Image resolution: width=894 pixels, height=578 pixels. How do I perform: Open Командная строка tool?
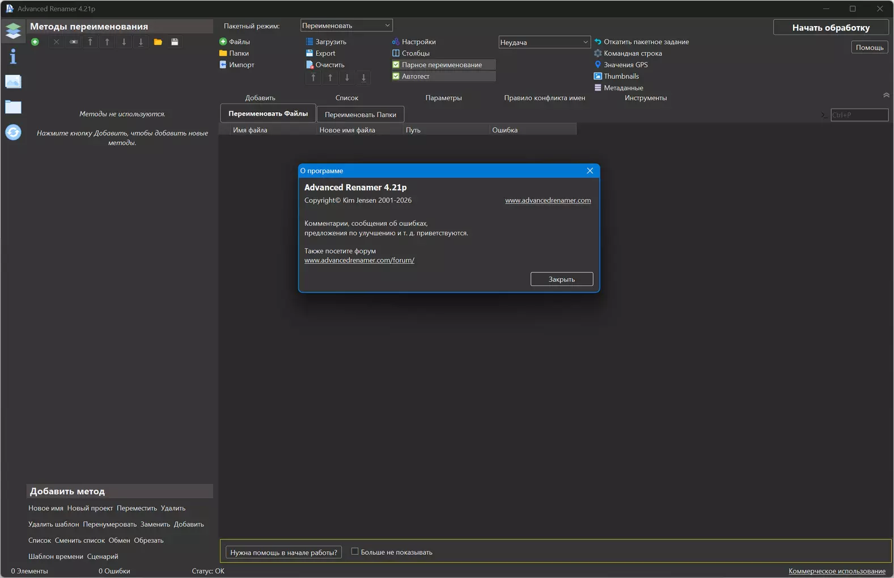click(x=628, y=53)
